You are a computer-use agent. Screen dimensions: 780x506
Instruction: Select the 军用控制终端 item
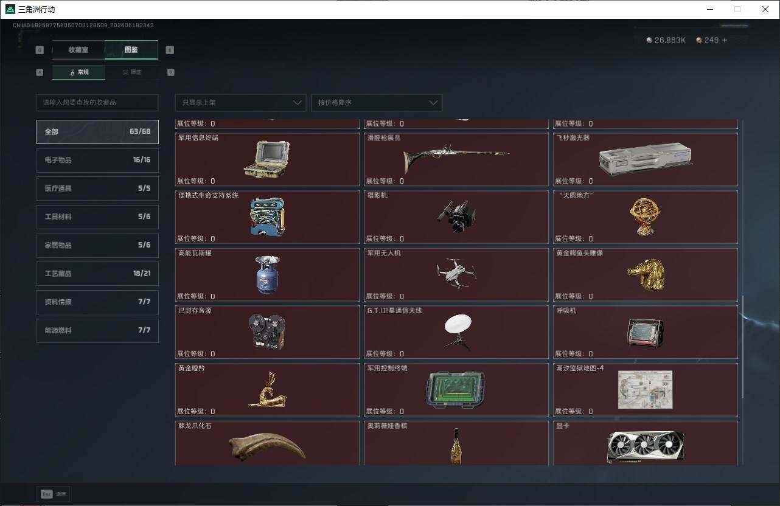(x=456, y=389)
